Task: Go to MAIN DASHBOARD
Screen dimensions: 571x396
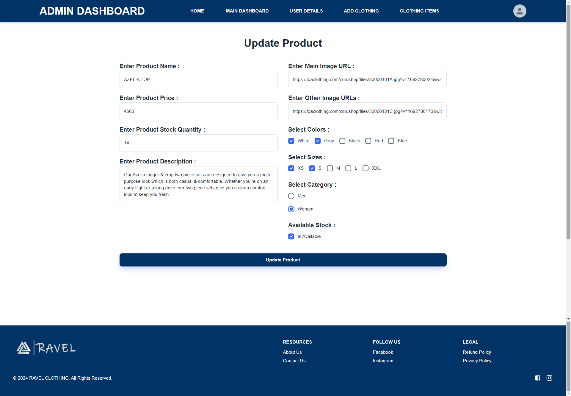Action: click(x=247, y=11)
